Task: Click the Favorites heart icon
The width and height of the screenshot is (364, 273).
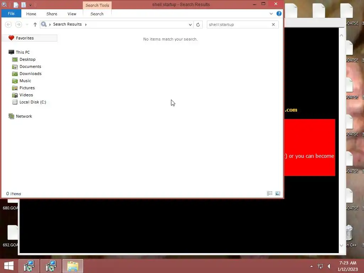Action: [11, 38]
